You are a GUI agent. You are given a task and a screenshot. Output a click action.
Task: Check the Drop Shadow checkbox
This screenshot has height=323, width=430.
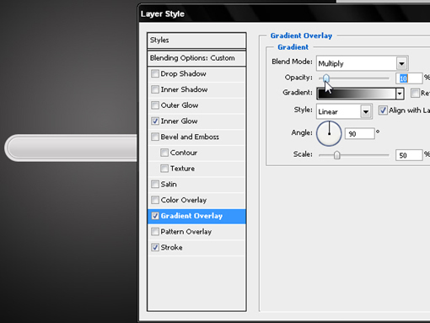point(155,73)
